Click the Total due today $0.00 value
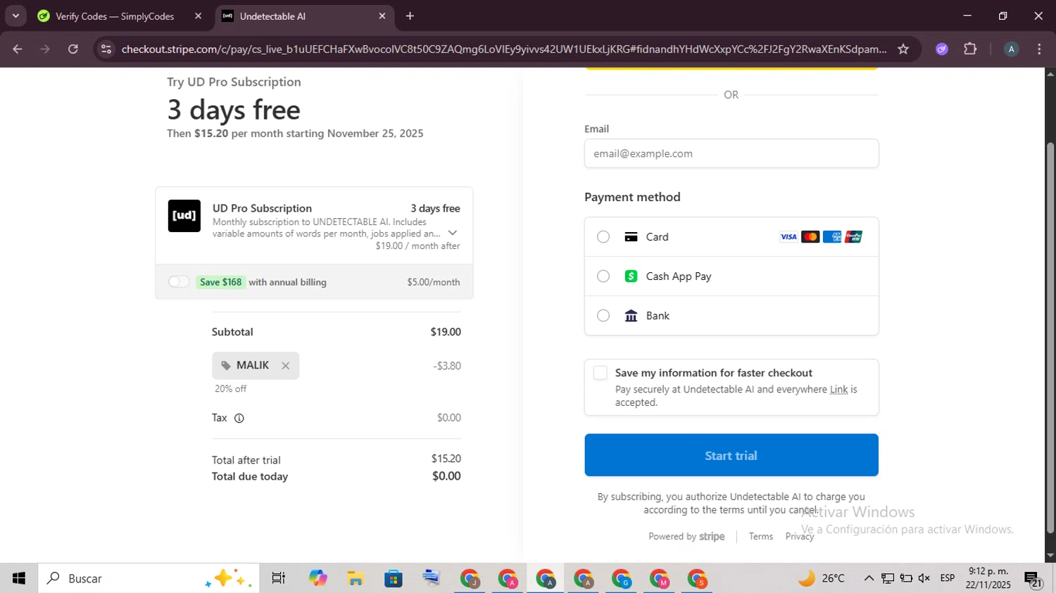The height and width of the screenshot is (593, 1056). pyautogui.click(x=446, y=476)
